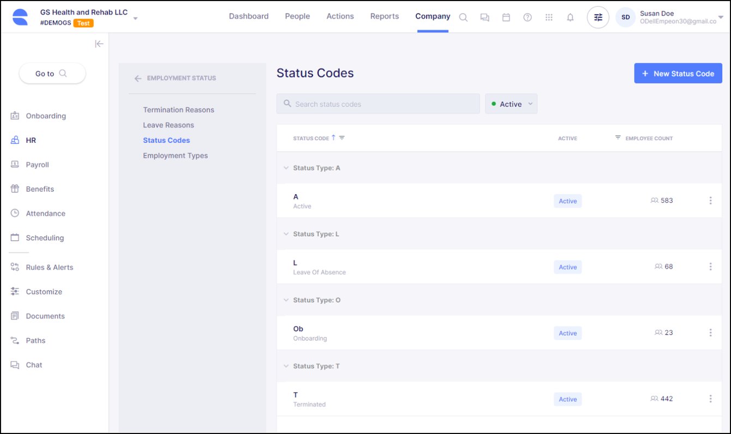The height and width of the screenshot is (434, 731).
Task: Open the apps grid icon
Action: point(549,17)
